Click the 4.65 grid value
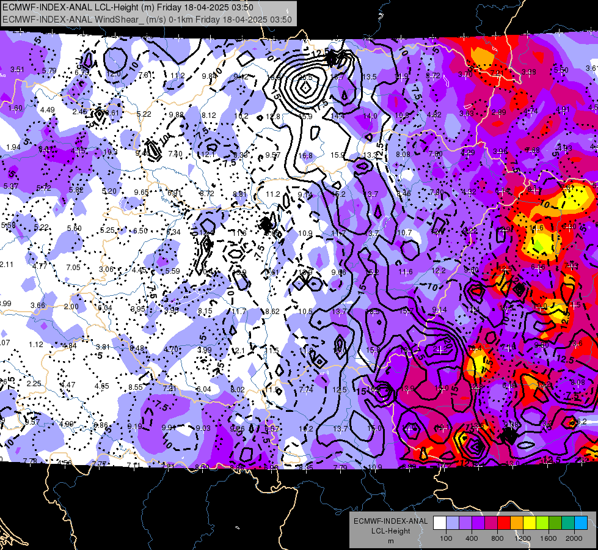This screenshot has width=598, height=550. 102,386
